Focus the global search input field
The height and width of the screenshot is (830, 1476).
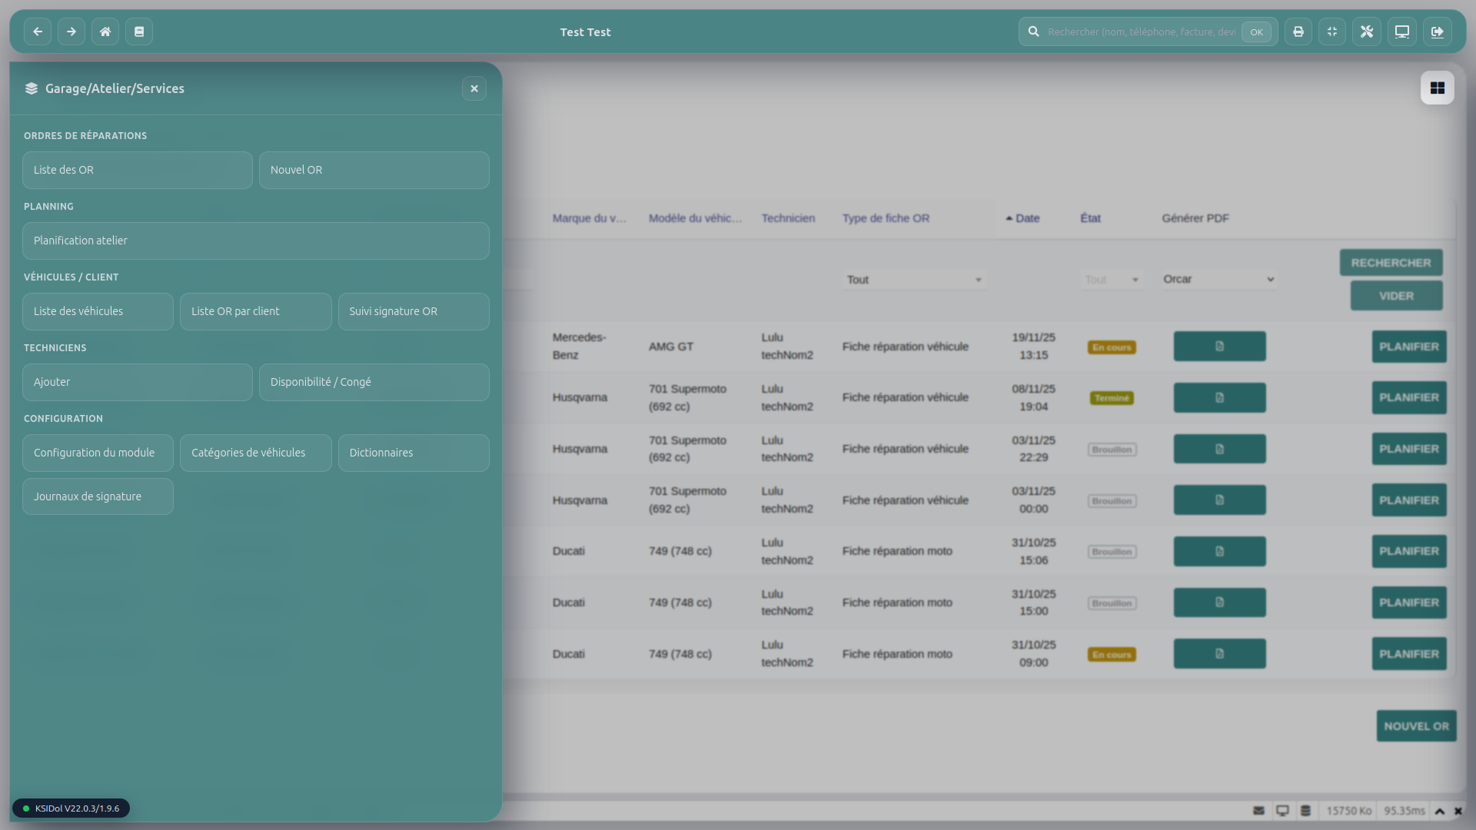1141,32
